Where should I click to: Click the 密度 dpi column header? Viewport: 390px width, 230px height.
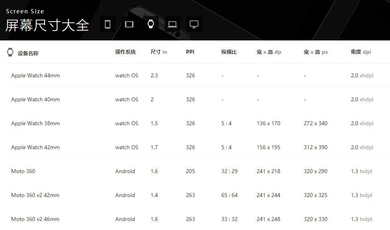coord(361,52)
